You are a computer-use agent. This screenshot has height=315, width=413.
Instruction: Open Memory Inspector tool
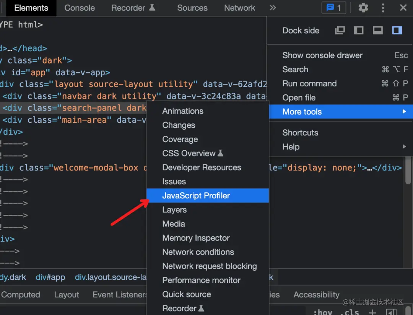click(x=208, y=238)
